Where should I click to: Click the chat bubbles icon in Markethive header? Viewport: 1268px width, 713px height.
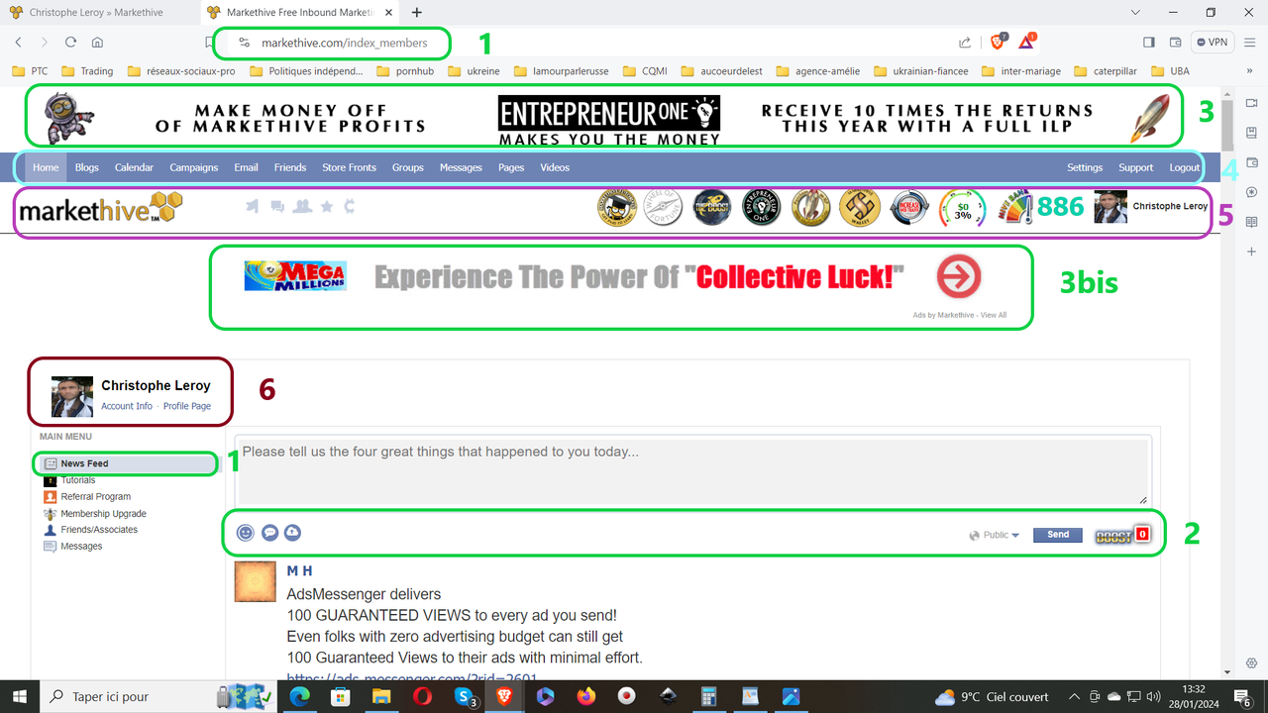[277, 206]
